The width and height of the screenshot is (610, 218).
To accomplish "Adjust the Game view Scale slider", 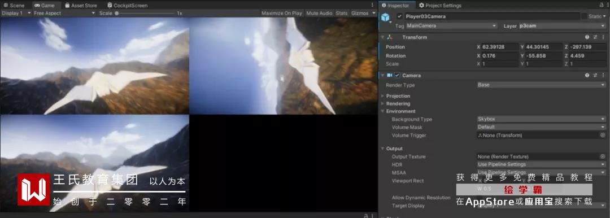I will tap(146, 13).
